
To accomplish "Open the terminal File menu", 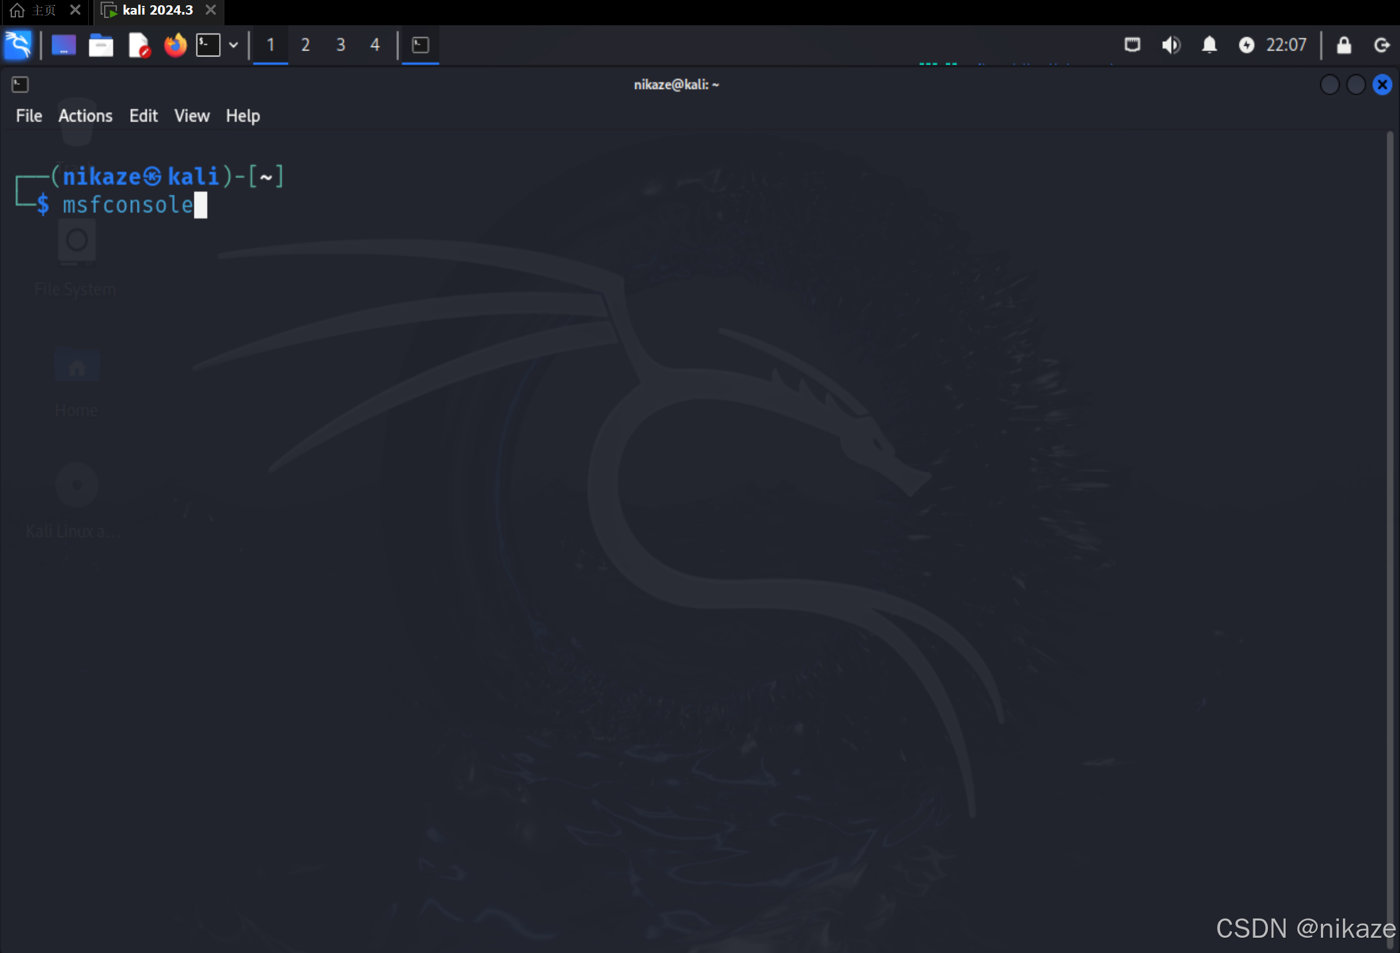I will [29, 116].
